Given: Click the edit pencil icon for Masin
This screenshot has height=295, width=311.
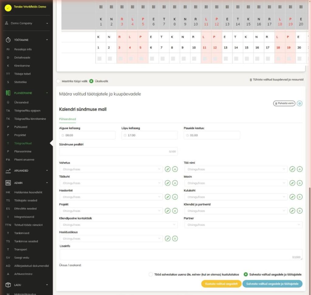Looking at the screenshot, I should pyautogui.click(x=292, y=183).
